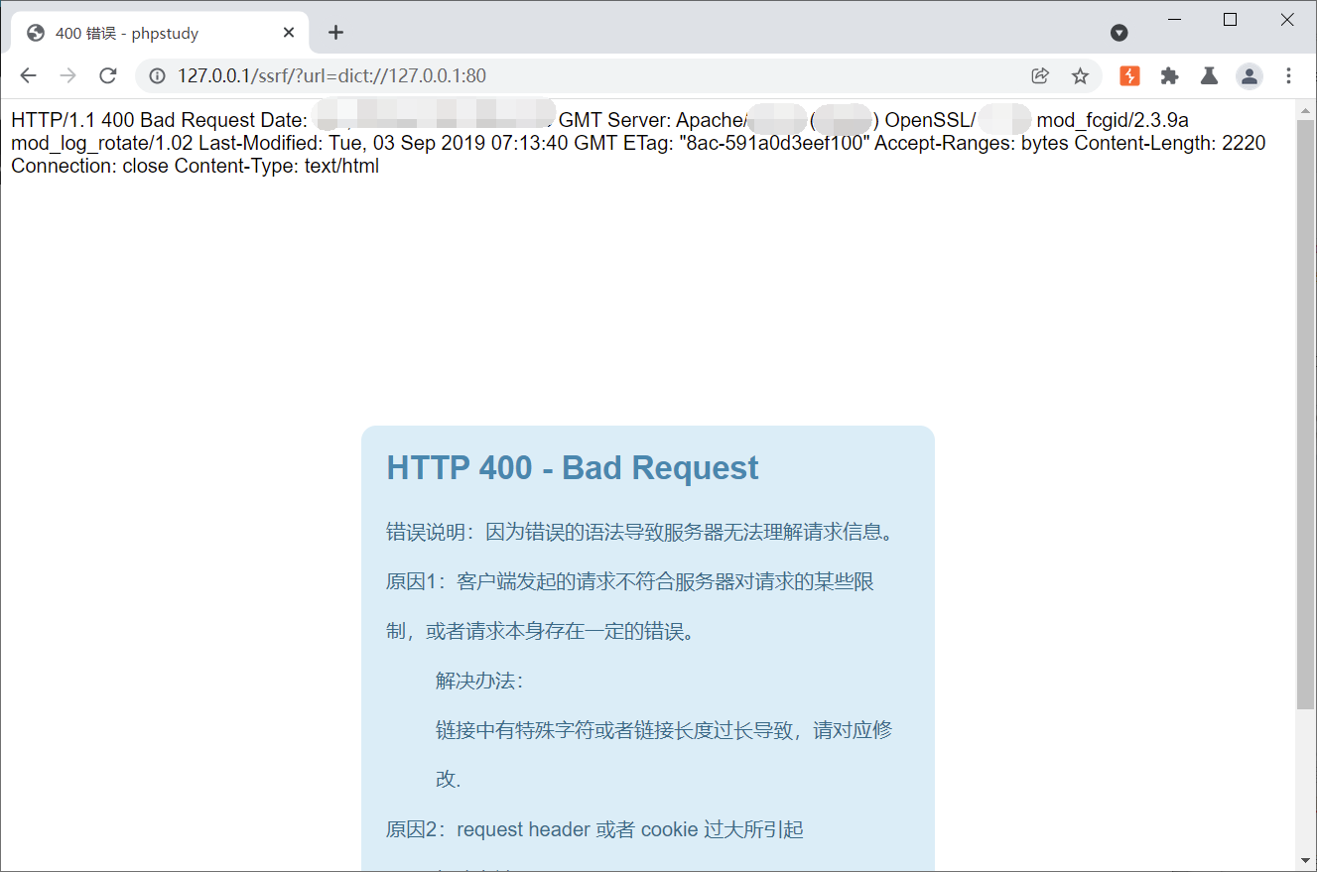Image resolution: width=1317 pixels, height=872 pixels.
Task: Click the HTTP/1.1 400 Bad Request text
Action: click(135, 121)
